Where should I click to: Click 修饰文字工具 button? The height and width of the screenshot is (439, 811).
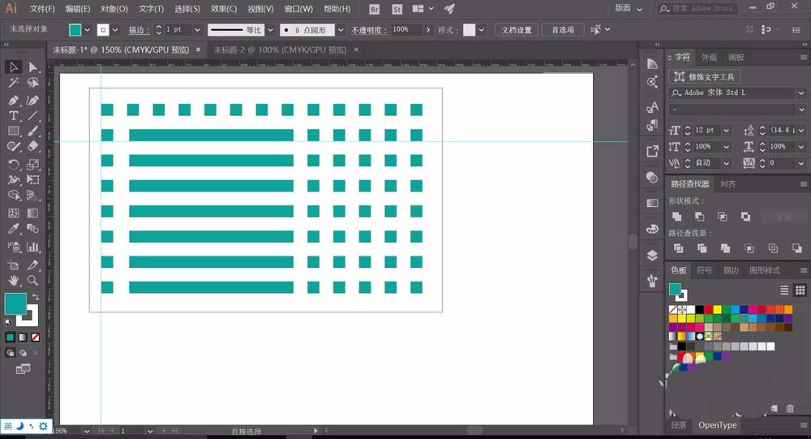(705, 76)
